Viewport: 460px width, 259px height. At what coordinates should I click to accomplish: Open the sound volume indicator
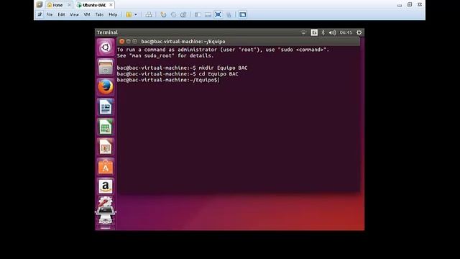point(332,32)
